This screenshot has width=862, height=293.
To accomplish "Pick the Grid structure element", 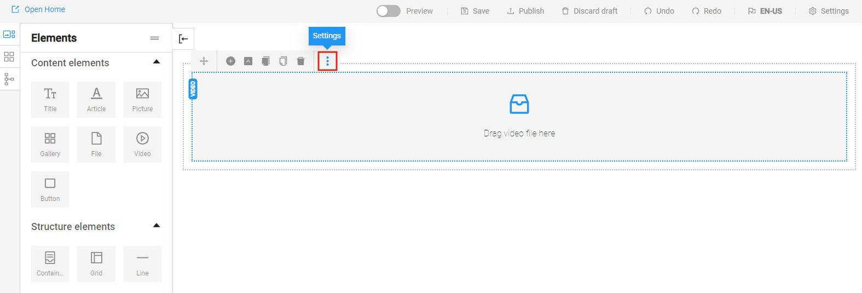I will 96,264.
